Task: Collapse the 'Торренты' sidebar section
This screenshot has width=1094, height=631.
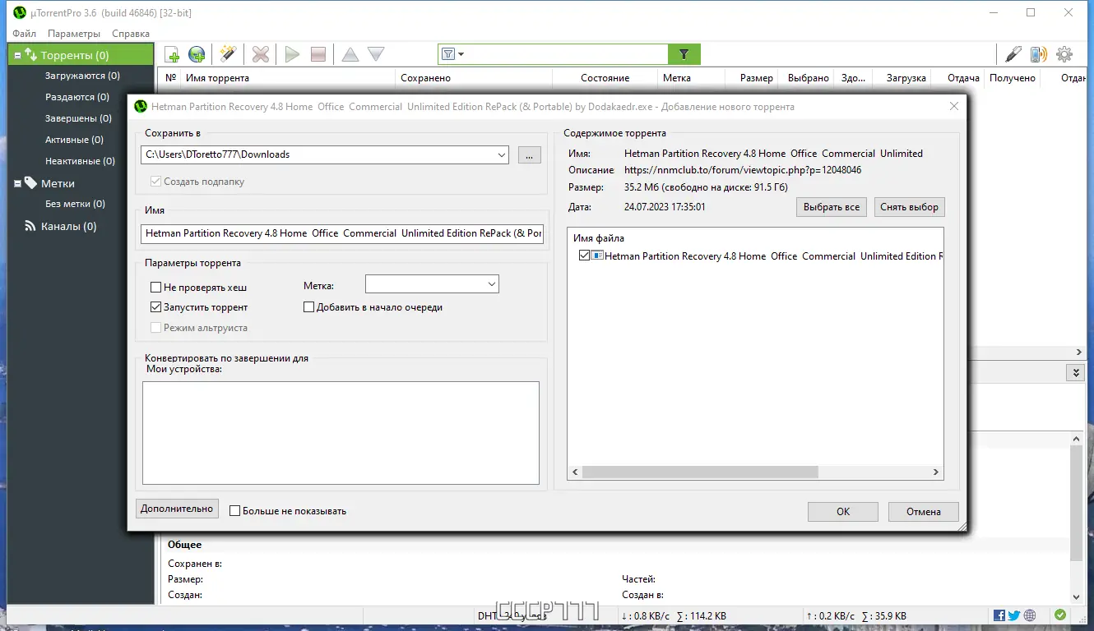Action: click(17, 53)
